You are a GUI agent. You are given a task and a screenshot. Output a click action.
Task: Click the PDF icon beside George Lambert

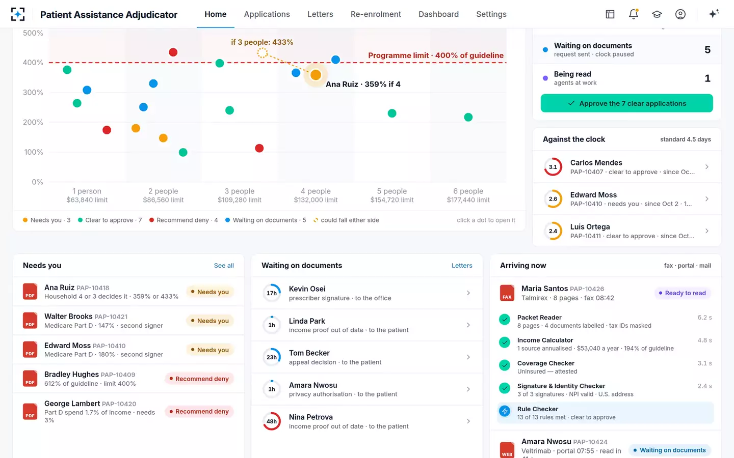pyautogui.click(x=30, y=412)
